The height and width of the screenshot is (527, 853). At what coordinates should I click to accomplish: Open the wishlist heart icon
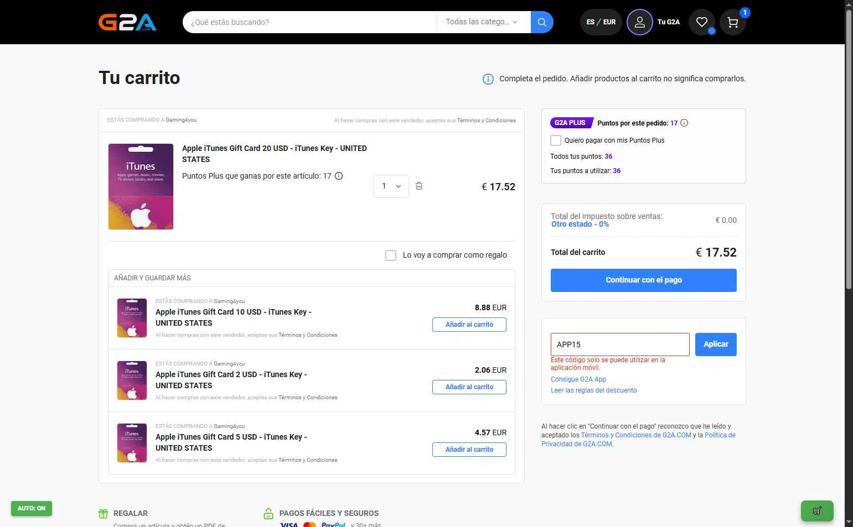[x=702, y=22]
